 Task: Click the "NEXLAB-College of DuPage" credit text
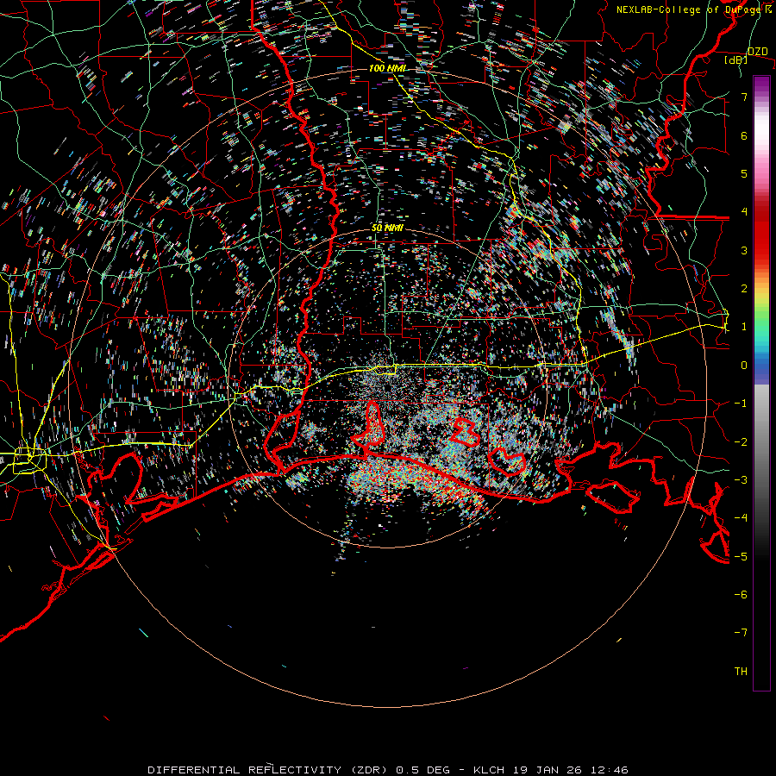(x=690, y=9)
